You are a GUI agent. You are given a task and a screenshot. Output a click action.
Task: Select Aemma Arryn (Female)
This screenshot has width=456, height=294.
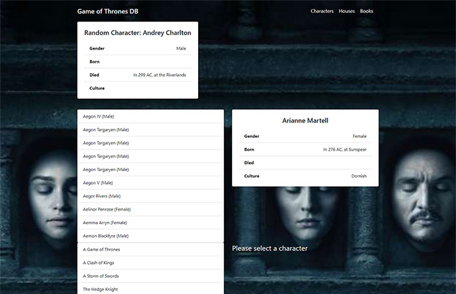pyautogui.click(x=150, y=222)
